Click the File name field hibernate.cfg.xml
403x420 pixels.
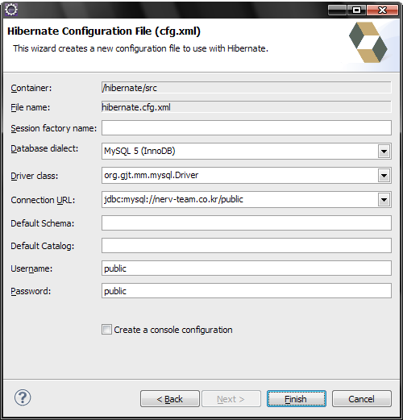click(247, 107)
